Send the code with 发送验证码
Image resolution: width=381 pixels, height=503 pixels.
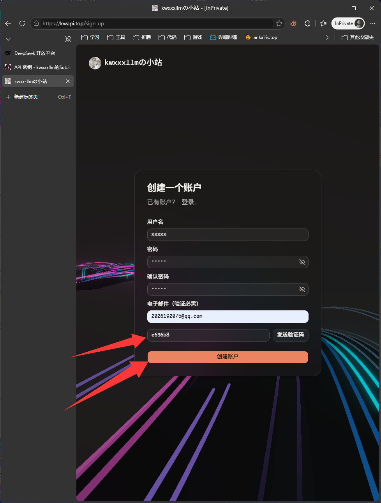coord(291,335)
